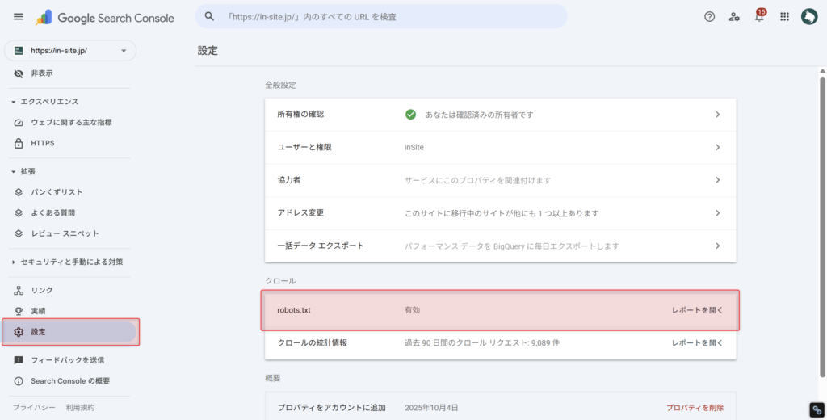Open the 協力者 row
The height and width of the screenshot is (420, 827).
501,180
